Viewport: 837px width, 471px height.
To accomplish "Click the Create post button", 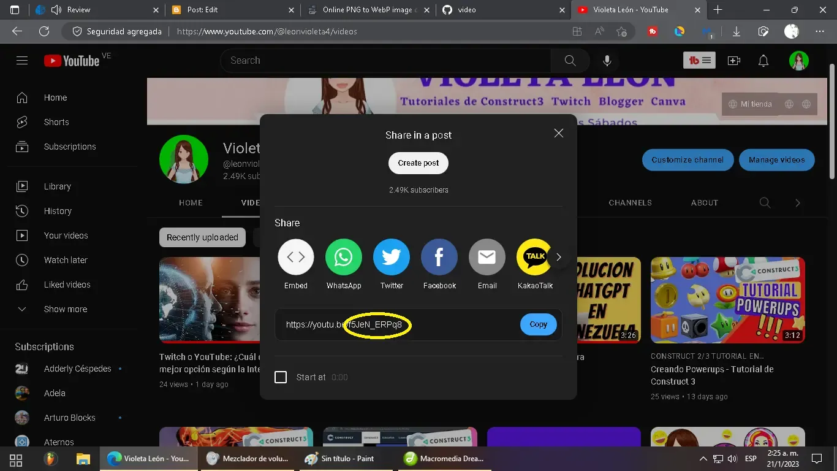I will coord(418,163).
